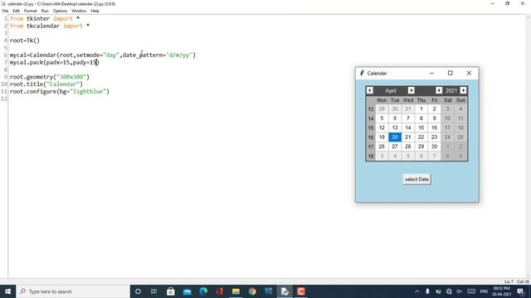Restore down the IDLE editor window

pyautogui.click(x=507, y=3)
